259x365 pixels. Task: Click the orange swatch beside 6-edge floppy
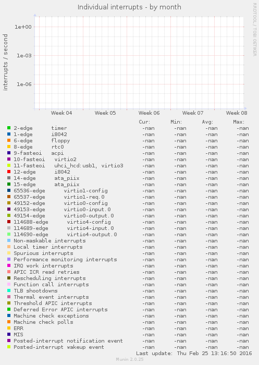point(9,140)
